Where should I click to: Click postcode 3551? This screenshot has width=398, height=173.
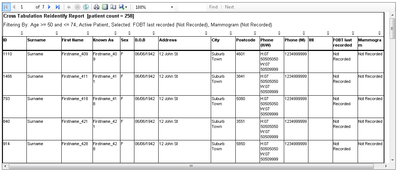tap(240, 121)
